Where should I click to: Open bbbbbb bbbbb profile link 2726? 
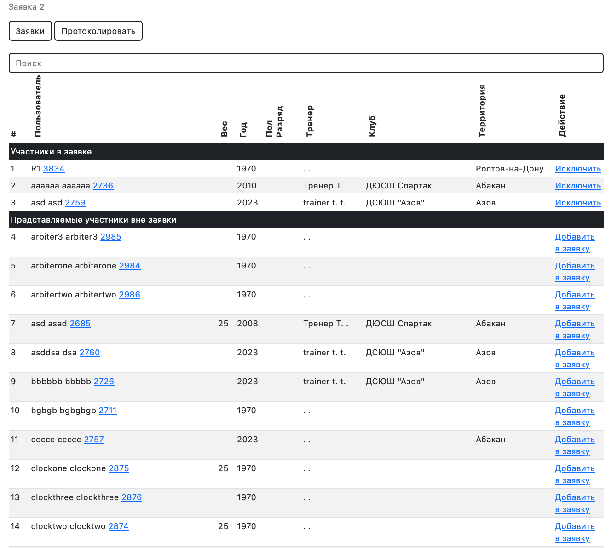click(x=104, y=382)
